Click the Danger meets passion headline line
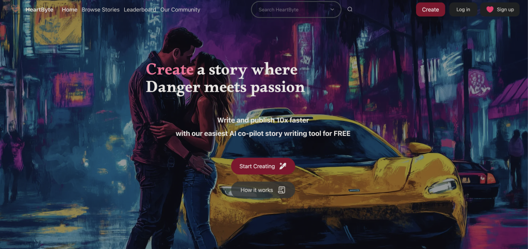 (x=225, y=87)
